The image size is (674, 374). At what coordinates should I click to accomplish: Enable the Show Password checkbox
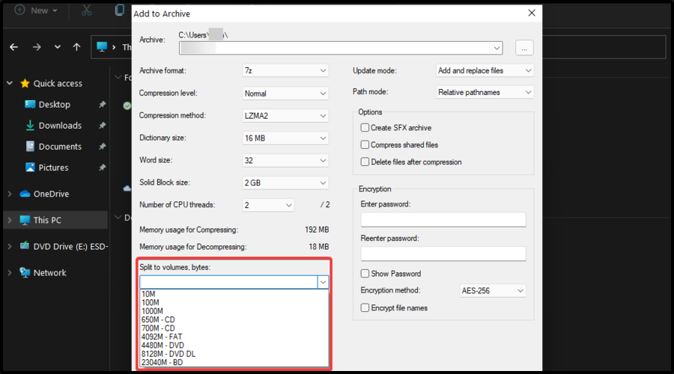click(365, 274)
